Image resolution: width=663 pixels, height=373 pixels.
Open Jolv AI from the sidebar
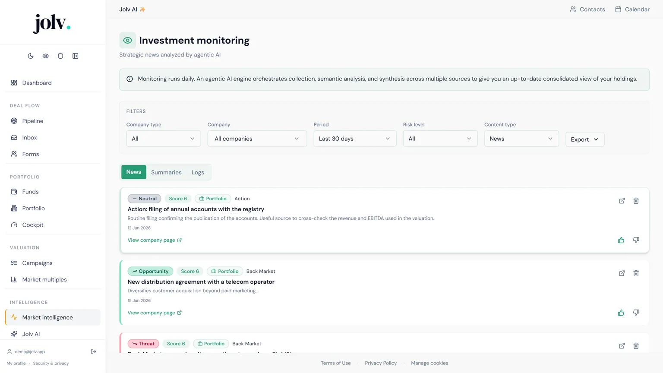coord(53,334)
